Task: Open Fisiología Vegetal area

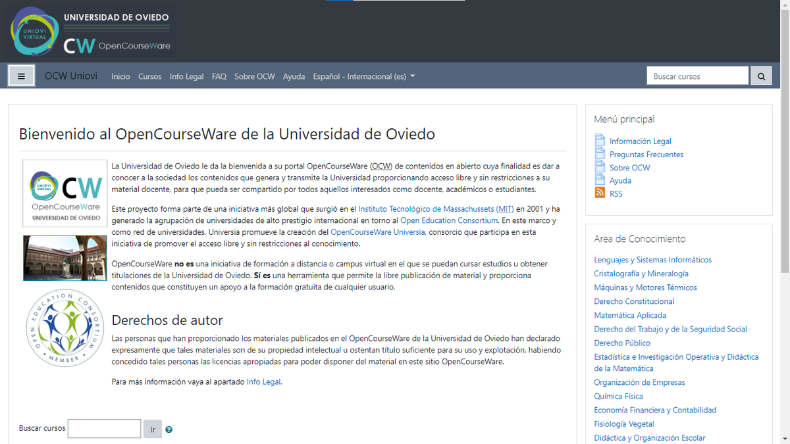Action: tap(624, 424)
